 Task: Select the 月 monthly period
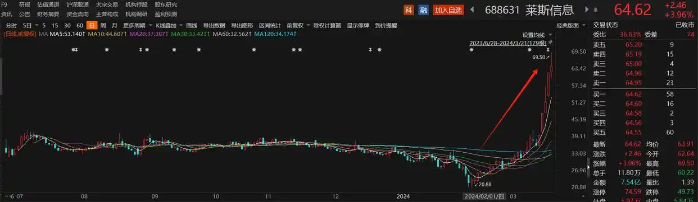click(114, 26)
